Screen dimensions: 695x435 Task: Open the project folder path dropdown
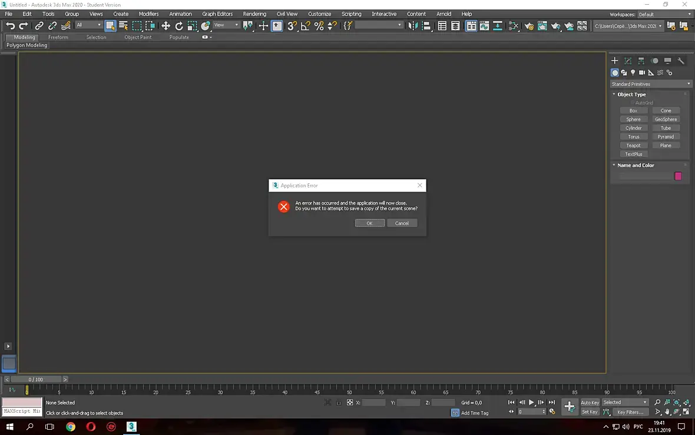point(628,26)
